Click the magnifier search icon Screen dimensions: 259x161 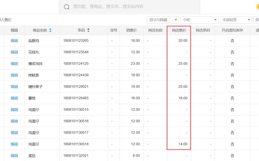pyautogui.click(x=67, y=7)
